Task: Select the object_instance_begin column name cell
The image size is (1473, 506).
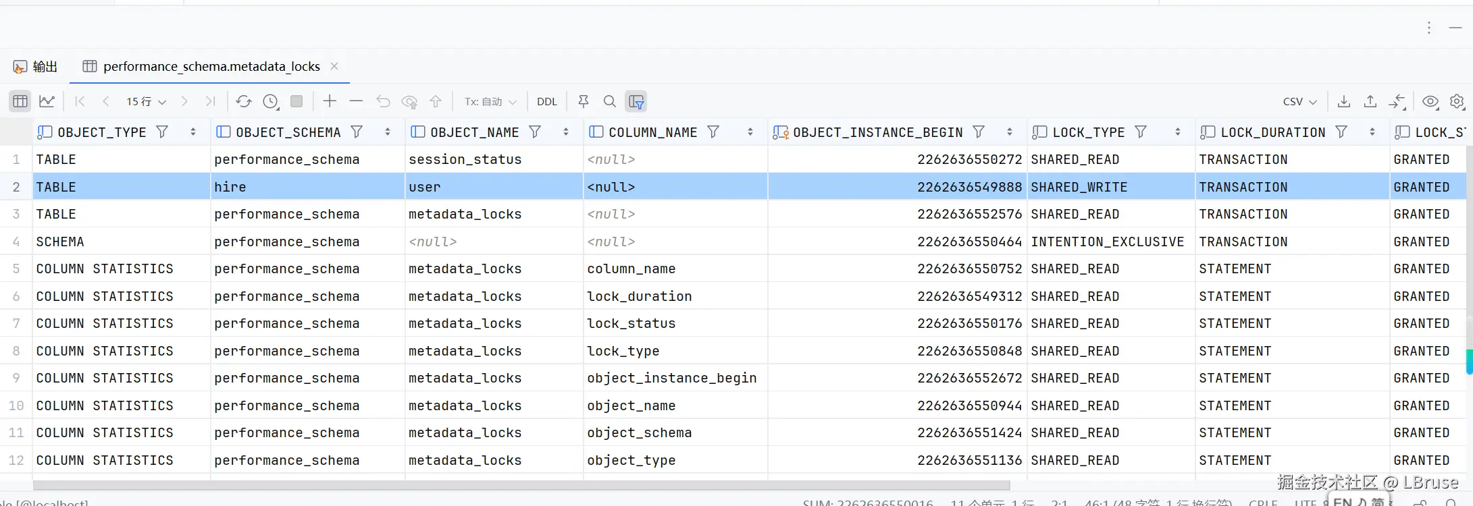Action: 675,378
